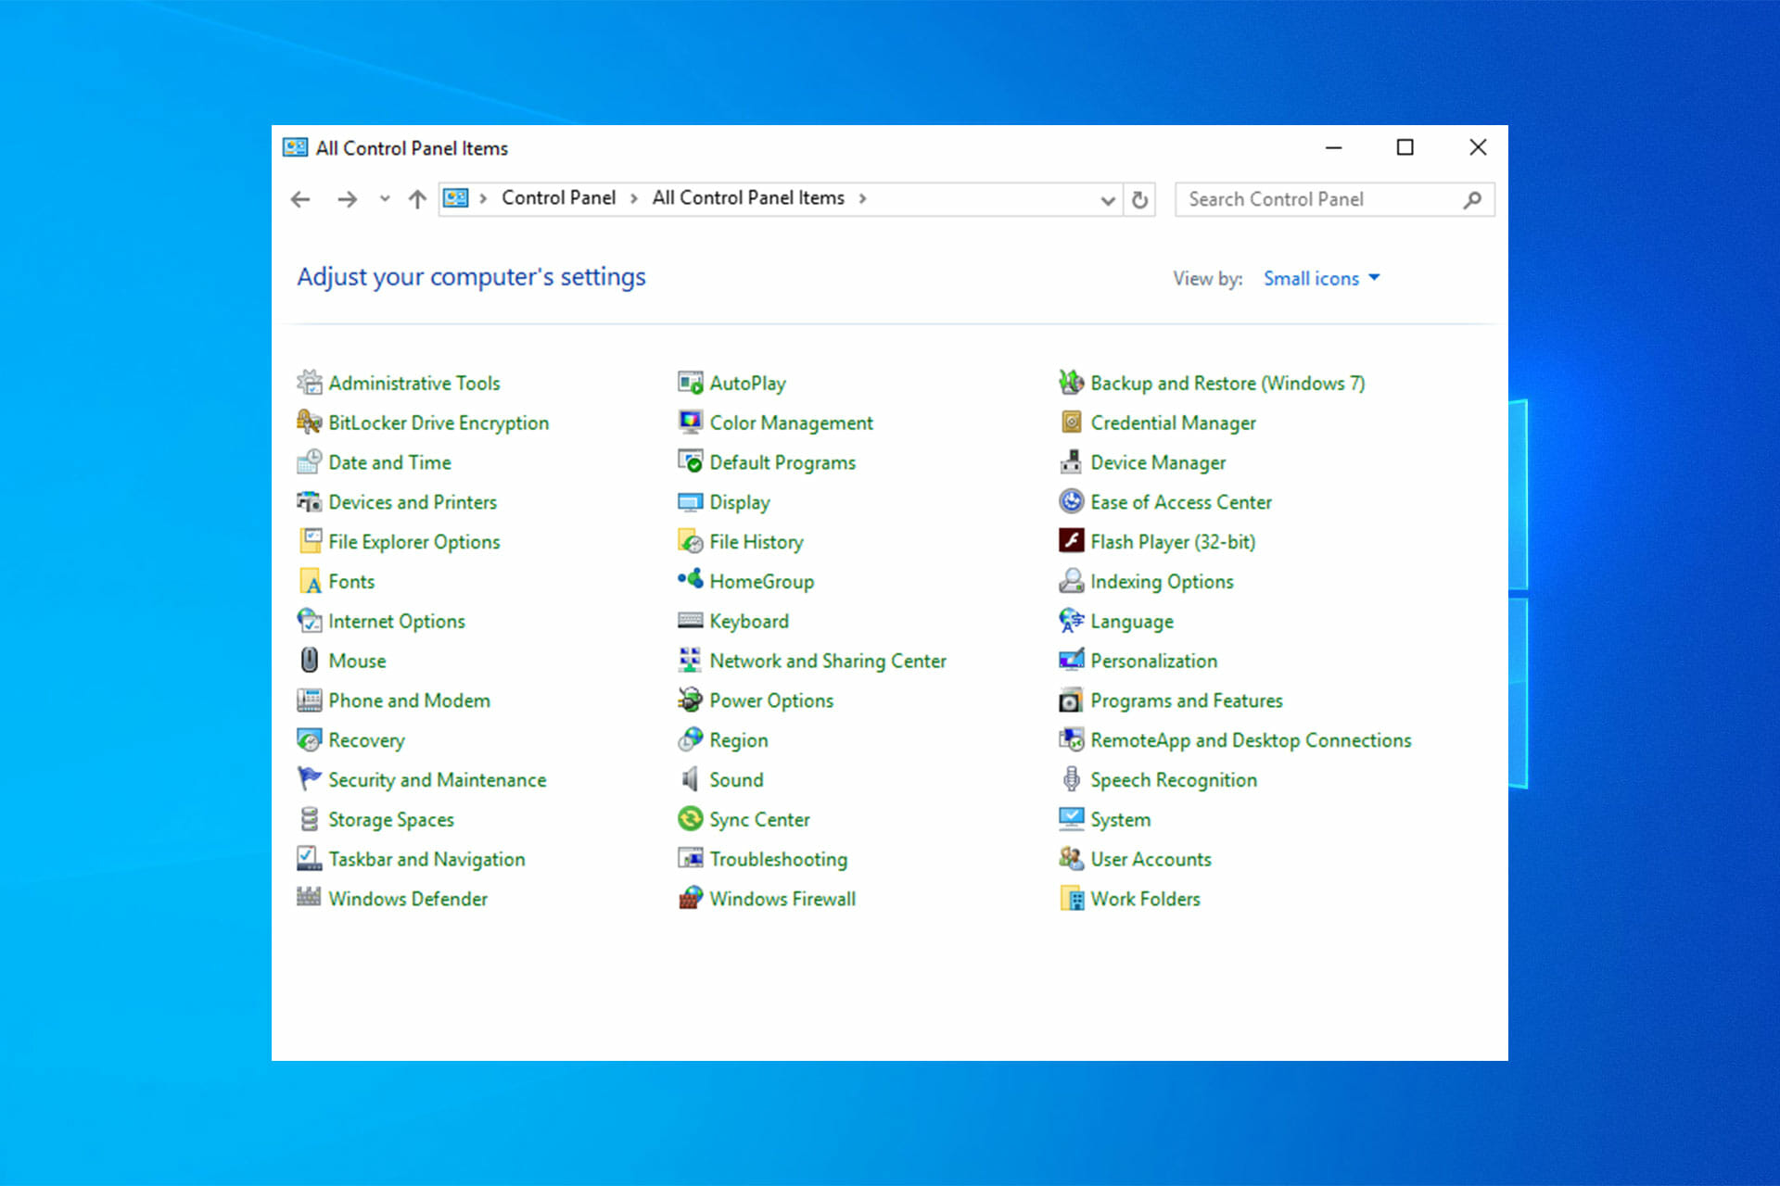Open the recent locations dropdown arrow
Viewport: 1780px width, 1186px height.
click(385, 199)
